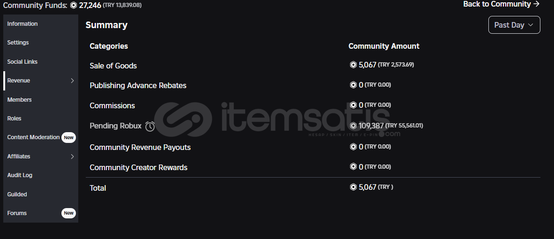Navigate to Roles in the sidebar

pos(15,119)
